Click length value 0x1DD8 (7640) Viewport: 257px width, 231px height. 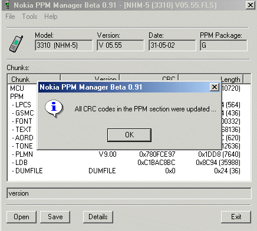[x=219, y=154]
